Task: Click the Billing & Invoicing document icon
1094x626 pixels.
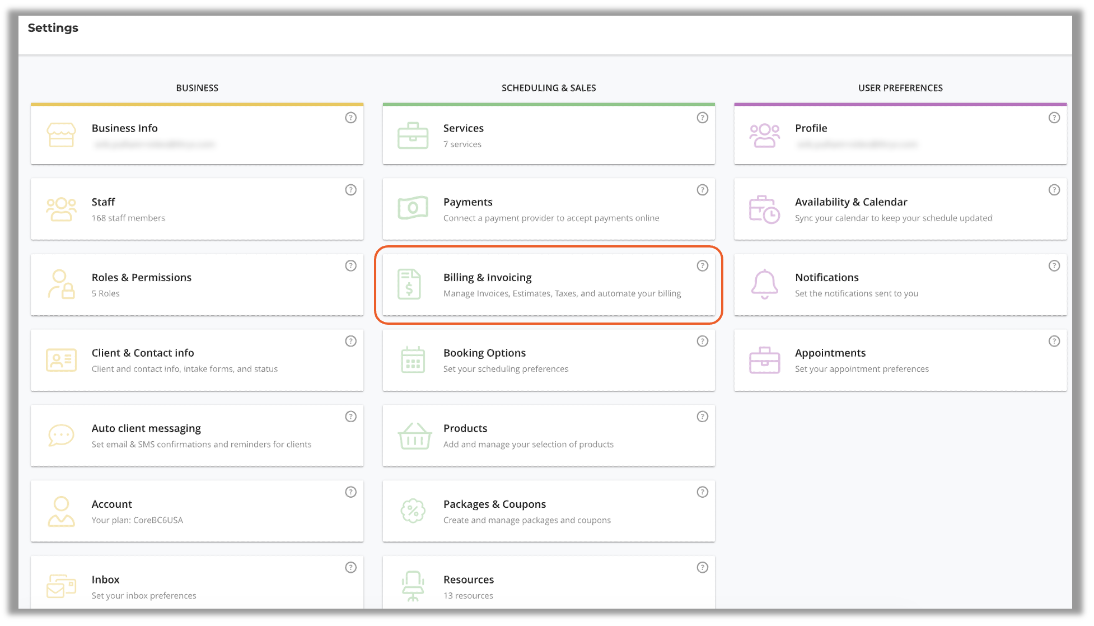Action: (x=409, y=284)
